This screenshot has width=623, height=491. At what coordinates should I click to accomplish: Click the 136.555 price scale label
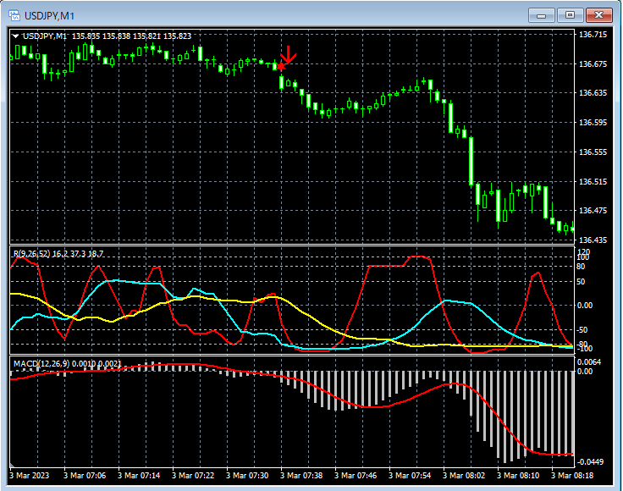[x=593, y=152]
